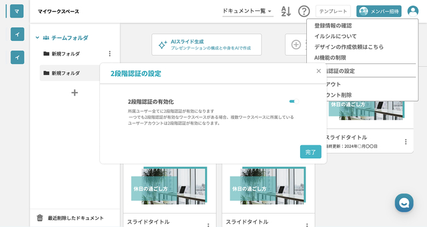Open the テンプレート button

(333, 11)
